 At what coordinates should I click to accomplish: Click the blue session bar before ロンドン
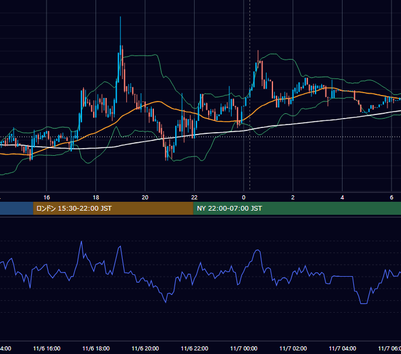(17, 208)
